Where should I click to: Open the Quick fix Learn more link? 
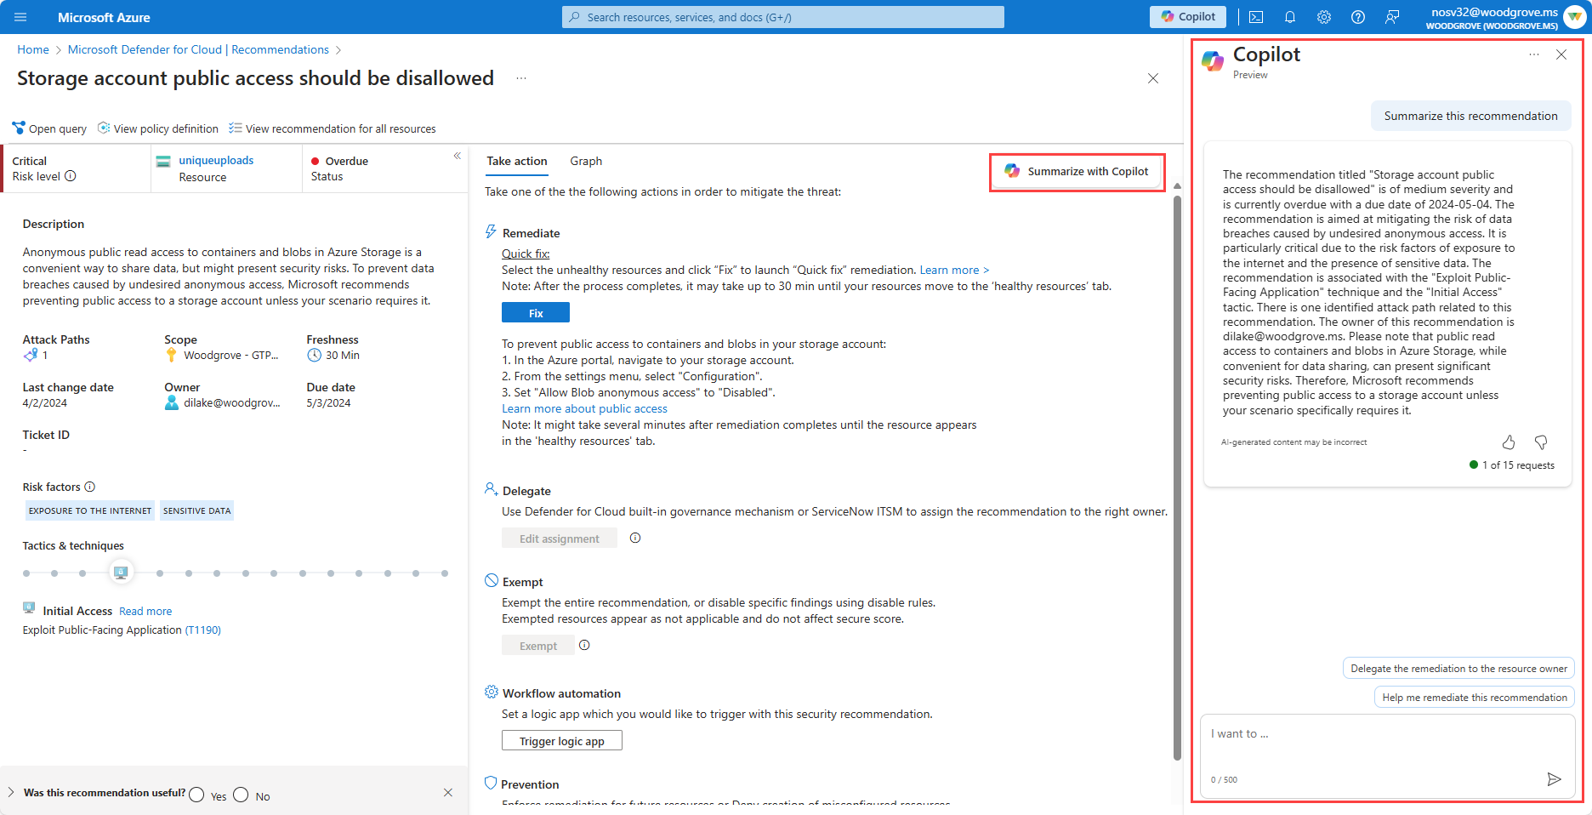point(954,270)
